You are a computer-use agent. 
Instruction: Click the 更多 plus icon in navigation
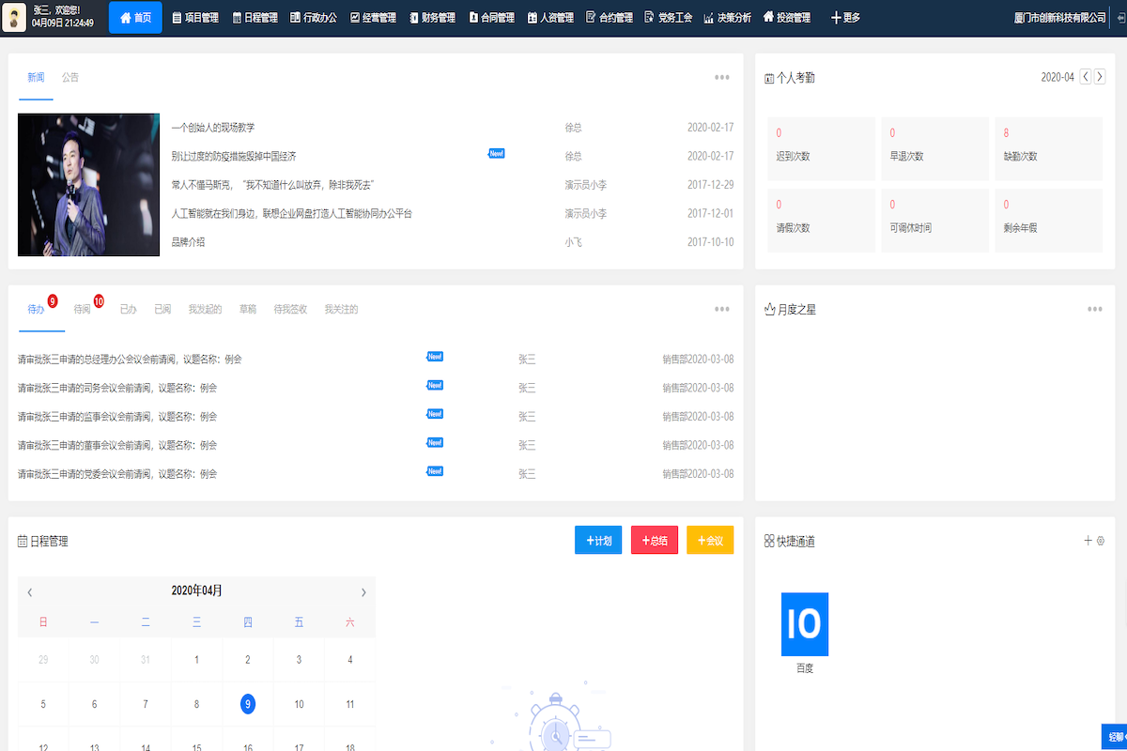coord(834,16)
